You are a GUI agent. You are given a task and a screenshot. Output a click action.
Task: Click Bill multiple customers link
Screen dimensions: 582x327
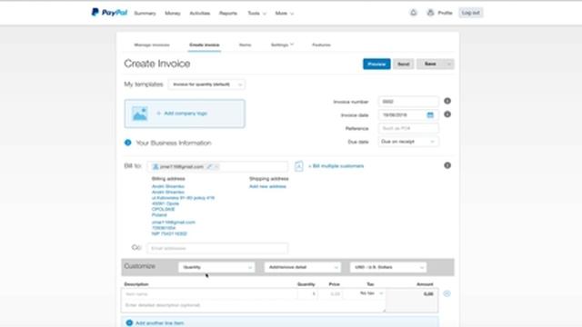click(x=336, y=166)
